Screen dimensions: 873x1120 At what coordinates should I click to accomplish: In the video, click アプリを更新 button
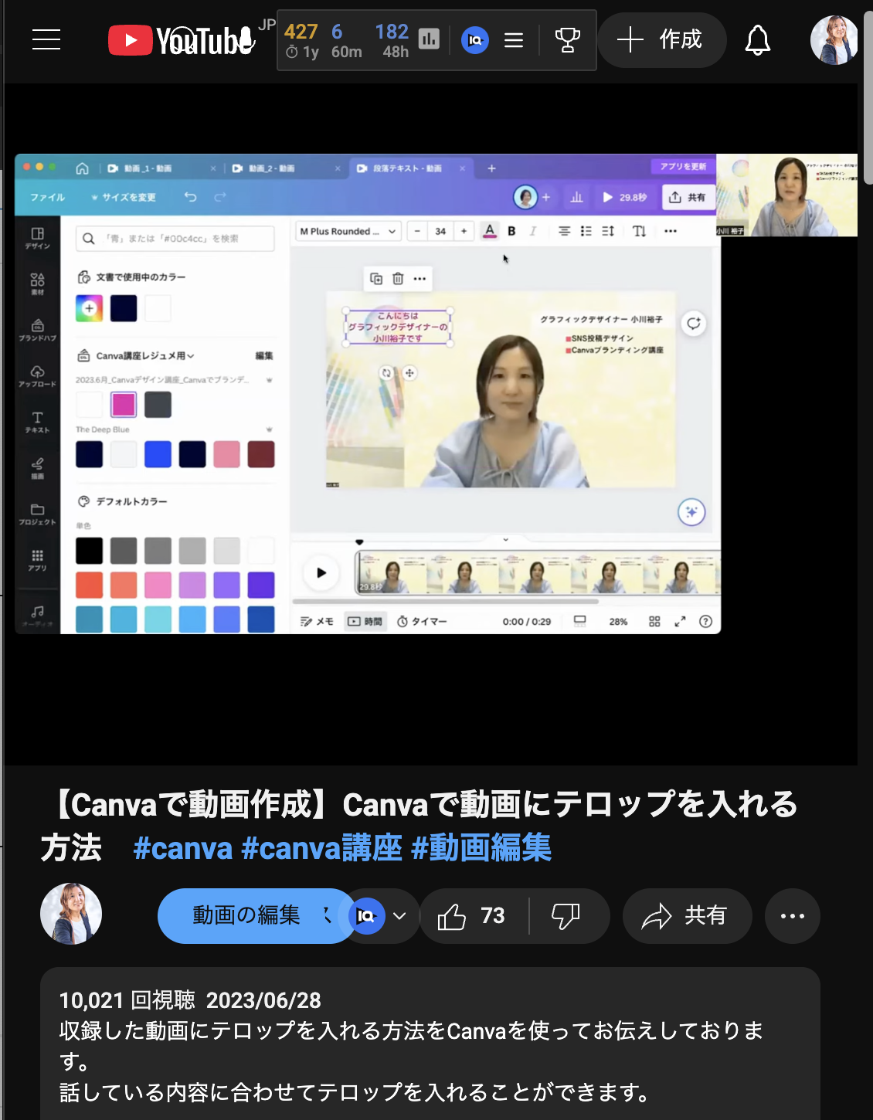(x=683, y=166)
